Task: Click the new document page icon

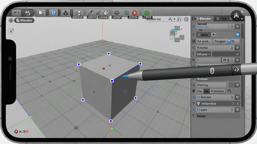Action: (41, 13)
